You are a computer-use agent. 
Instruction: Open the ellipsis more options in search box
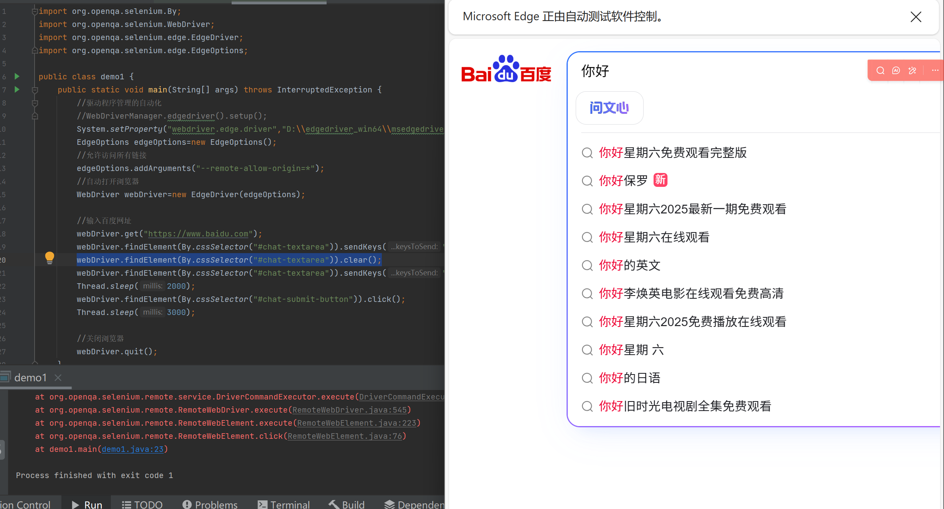click(934, 70)
